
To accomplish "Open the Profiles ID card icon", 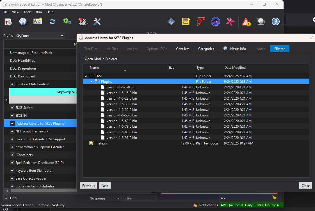I will pyautogui.click(x=38, y=22).
